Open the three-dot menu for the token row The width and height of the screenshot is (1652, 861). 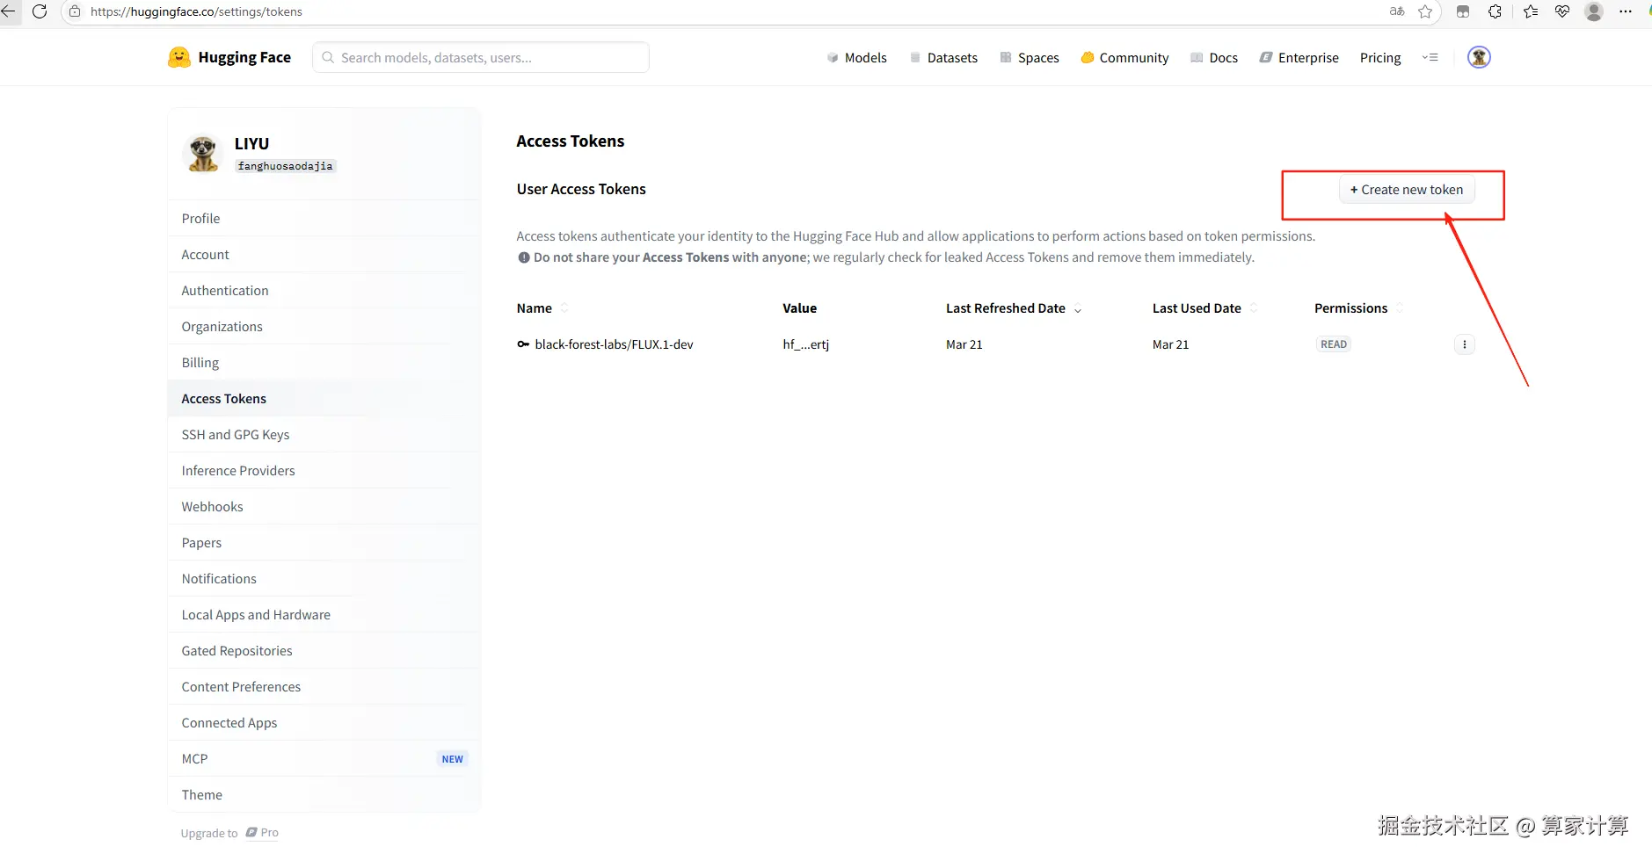click(1465, 344)
